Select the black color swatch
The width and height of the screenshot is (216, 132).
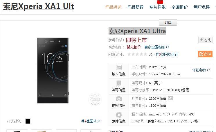[x=28, y=121]
